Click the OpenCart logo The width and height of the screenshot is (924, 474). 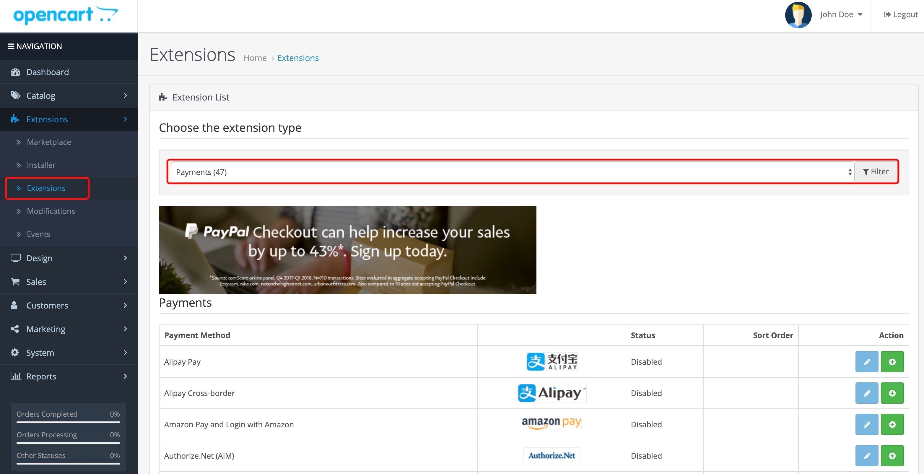click(x=66, y=15)
